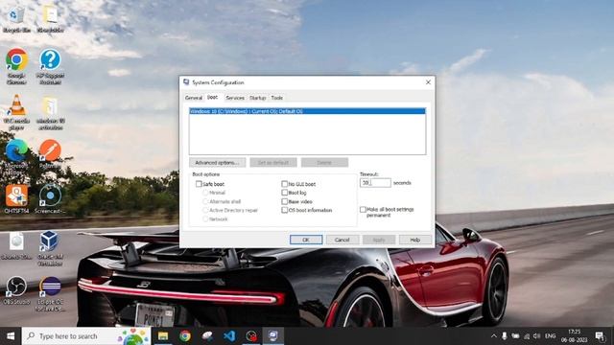Click the ENG language indicator
This screenshot has height=345, width=614.
click(550, 336)
